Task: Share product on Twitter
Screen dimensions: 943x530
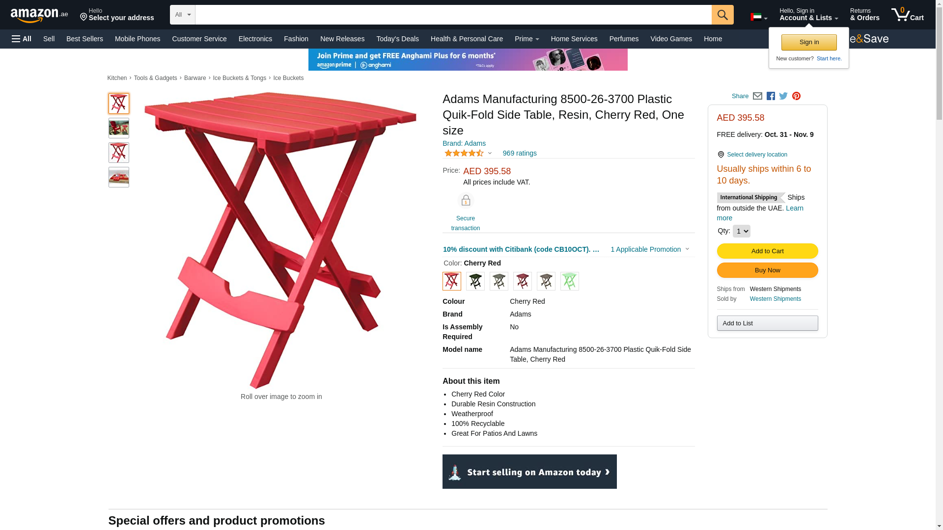Action: click(783, 96)
